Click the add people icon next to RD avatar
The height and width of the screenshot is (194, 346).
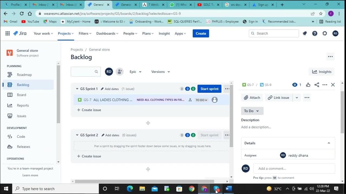[x=119, y=72]
